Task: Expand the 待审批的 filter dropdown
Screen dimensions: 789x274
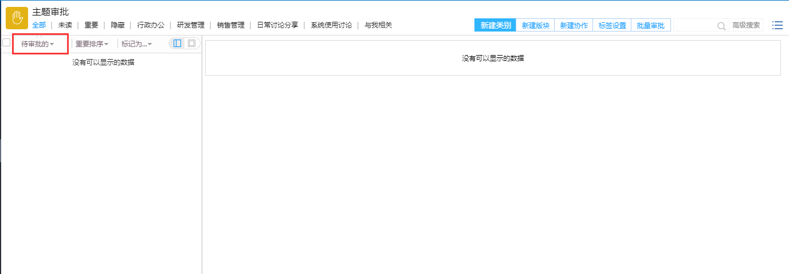Action: tap(38, 44)
